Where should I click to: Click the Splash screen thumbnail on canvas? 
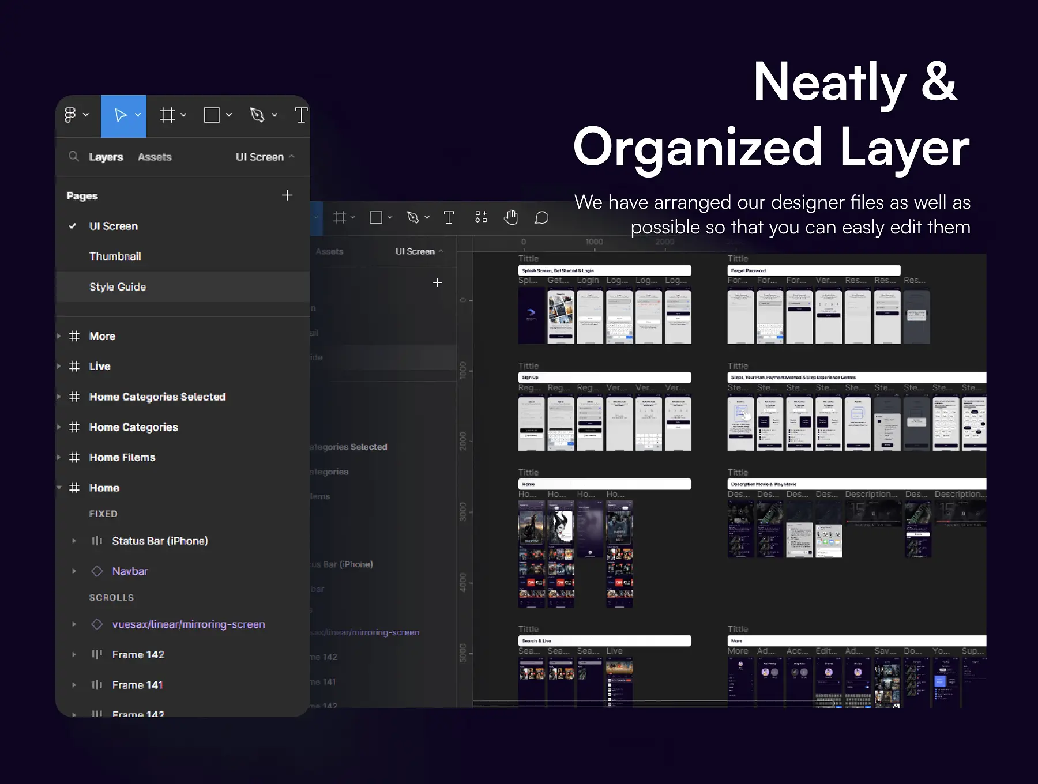point(531,316)
